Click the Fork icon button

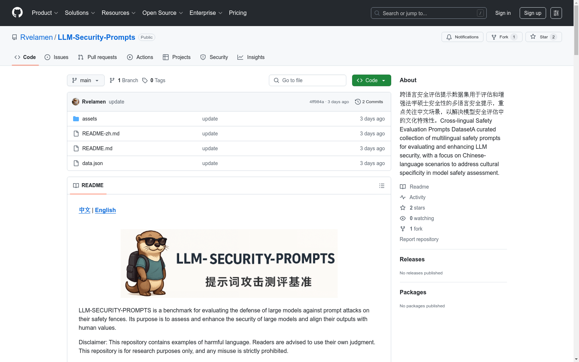click(494, 37)
